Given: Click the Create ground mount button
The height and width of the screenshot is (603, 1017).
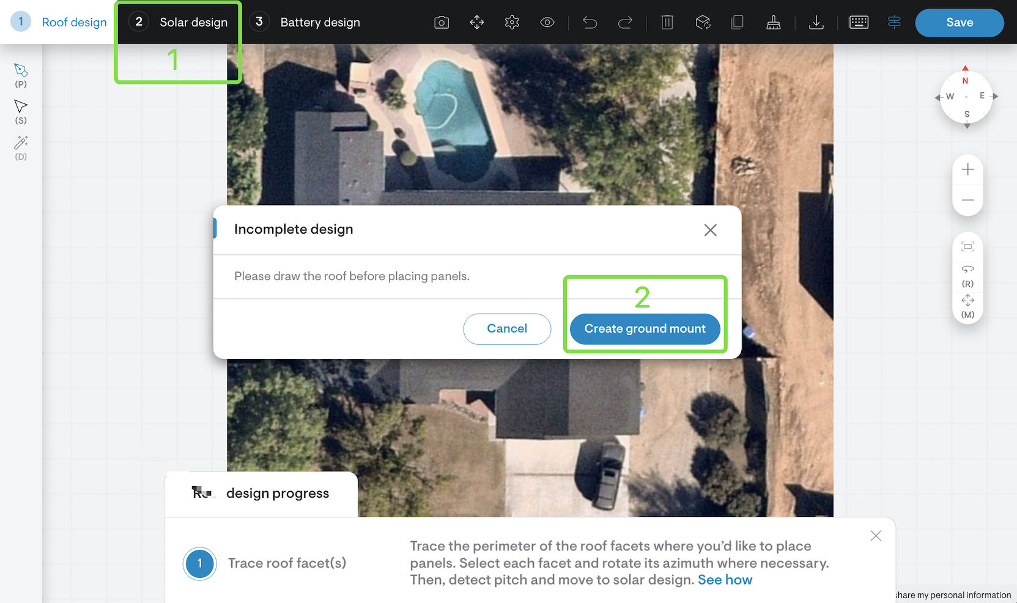Looking at the screenshot, I should (x=645, y=329).
